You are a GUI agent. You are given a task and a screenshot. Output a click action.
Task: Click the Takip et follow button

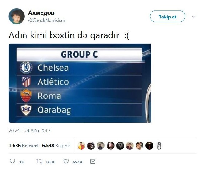[x=167, y=16]
